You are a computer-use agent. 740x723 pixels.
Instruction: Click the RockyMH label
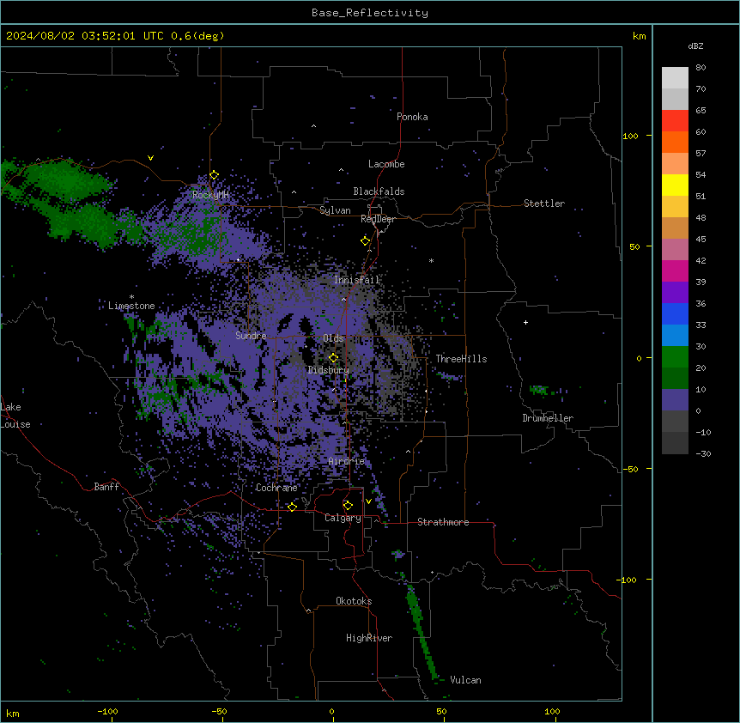(210, 195)
